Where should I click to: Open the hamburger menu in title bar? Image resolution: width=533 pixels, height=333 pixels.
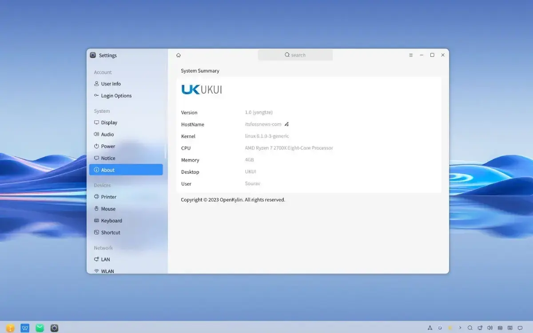[x=411, y=55]
